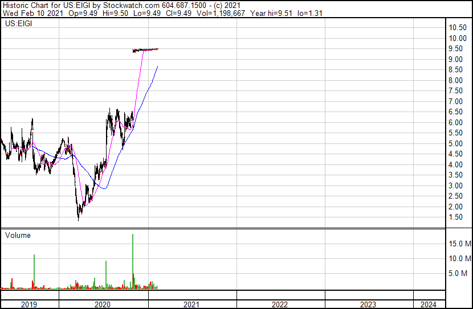Click the 15.0 M volume axis label
The width and height of the screenshot is (473, 309).
point(460,244)
